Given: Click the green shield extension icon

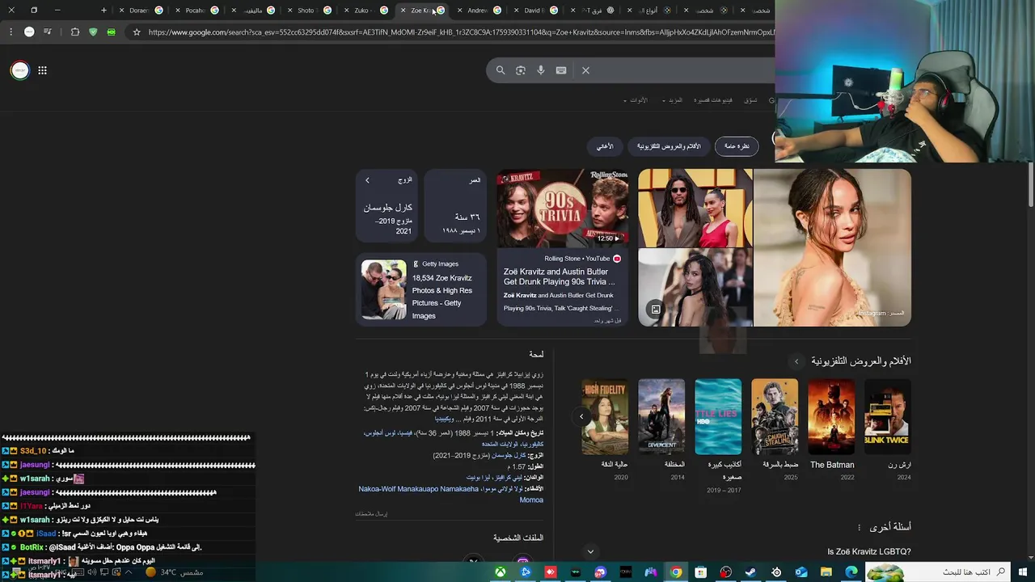Looking at the screenshot, I should tap(93, 32).
